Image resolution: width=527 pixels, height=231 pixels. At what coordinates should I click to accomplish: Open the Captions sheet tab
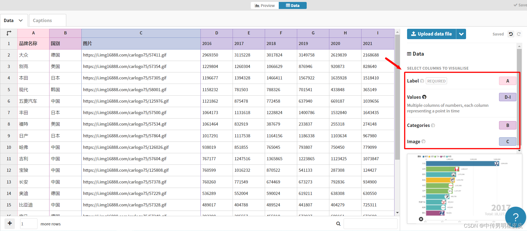[48, 20]
